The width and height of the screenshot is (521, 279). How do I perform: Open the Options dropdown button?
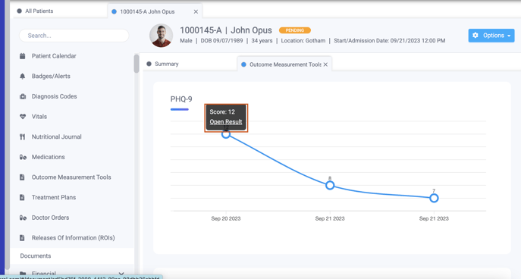[491, 35]
